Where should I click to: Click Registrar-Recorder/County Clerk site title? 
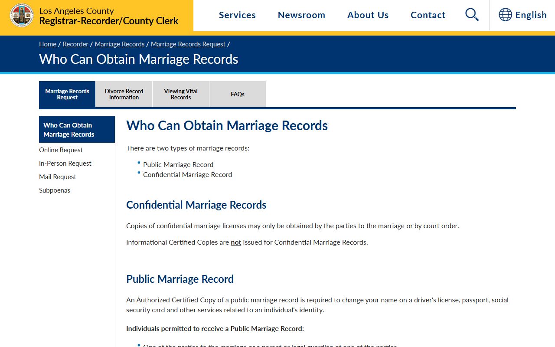(108, 21)
